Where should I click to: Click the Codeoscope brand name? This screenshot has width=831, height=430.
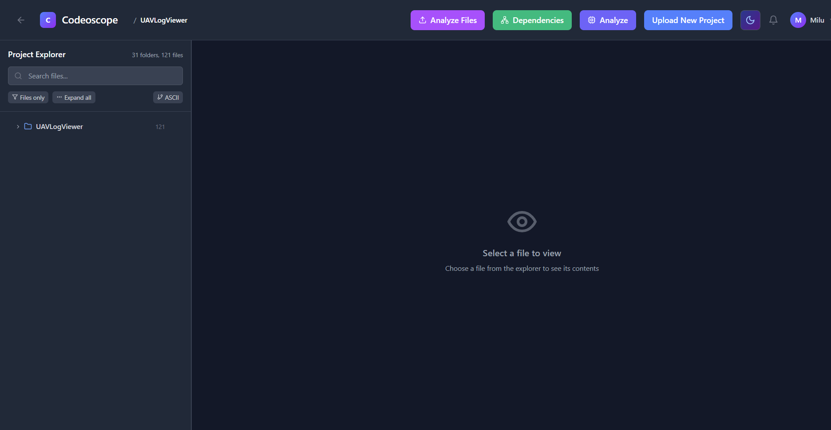click(x=90, y=20)
